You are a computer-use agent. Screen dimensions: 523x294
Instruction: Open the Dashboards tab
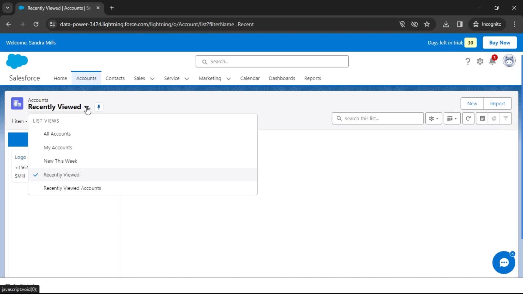coord(282,78)
